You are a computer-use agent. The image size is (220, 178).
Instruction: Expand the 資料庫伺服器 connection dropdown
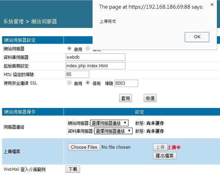pyautogui.click(x=113, y=131)
